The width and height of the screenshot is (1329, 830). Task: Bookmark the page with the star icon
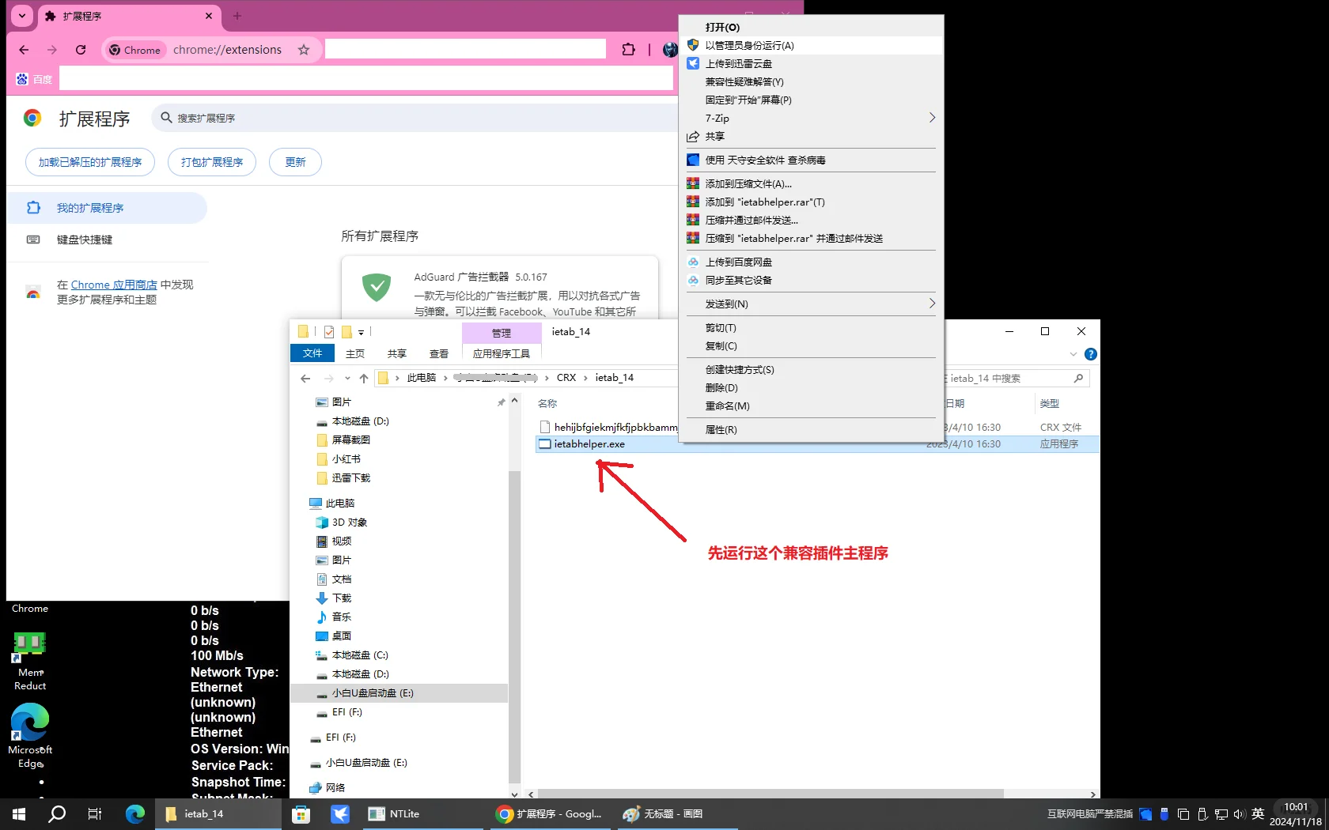(304, 50)
